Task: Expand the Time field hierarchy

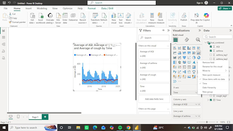Action: click(x=208, y=100)
